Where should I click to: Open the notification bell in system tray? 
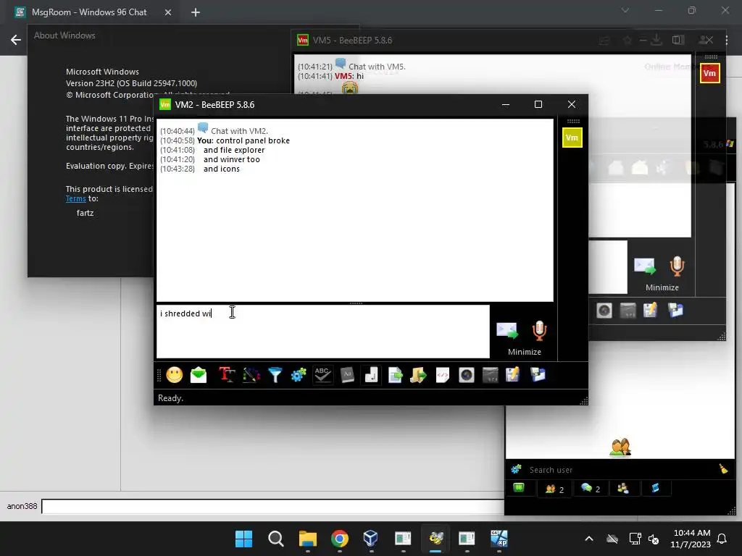pyautogui.click(x=722, y=539)
